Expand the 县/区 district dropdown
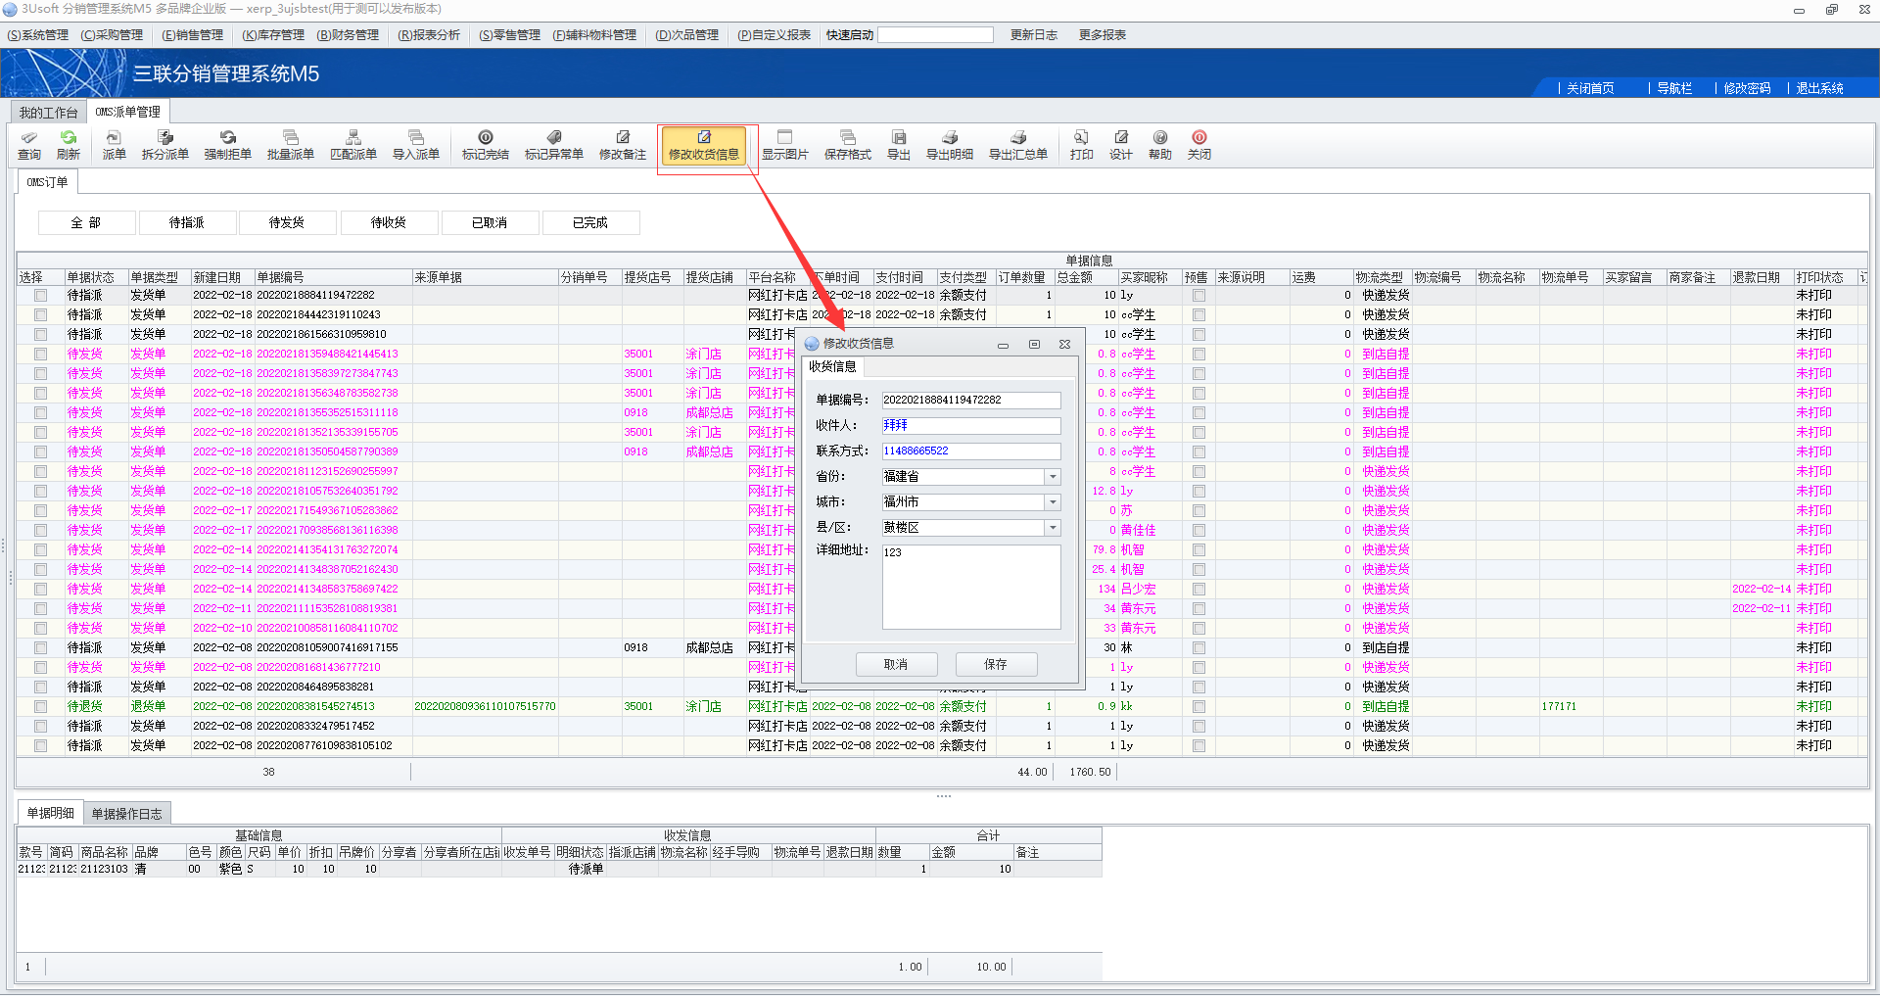 1053,528
